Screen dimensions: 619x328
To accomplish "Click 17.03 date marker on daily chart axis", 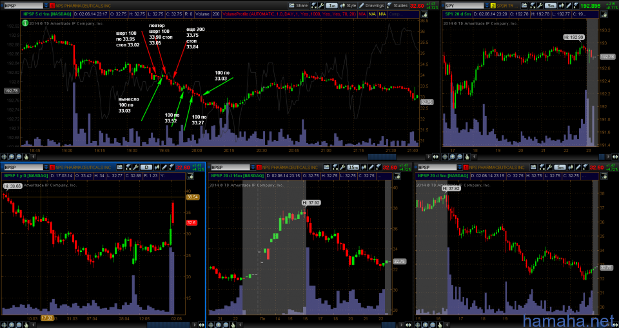I will coord(47,318).
